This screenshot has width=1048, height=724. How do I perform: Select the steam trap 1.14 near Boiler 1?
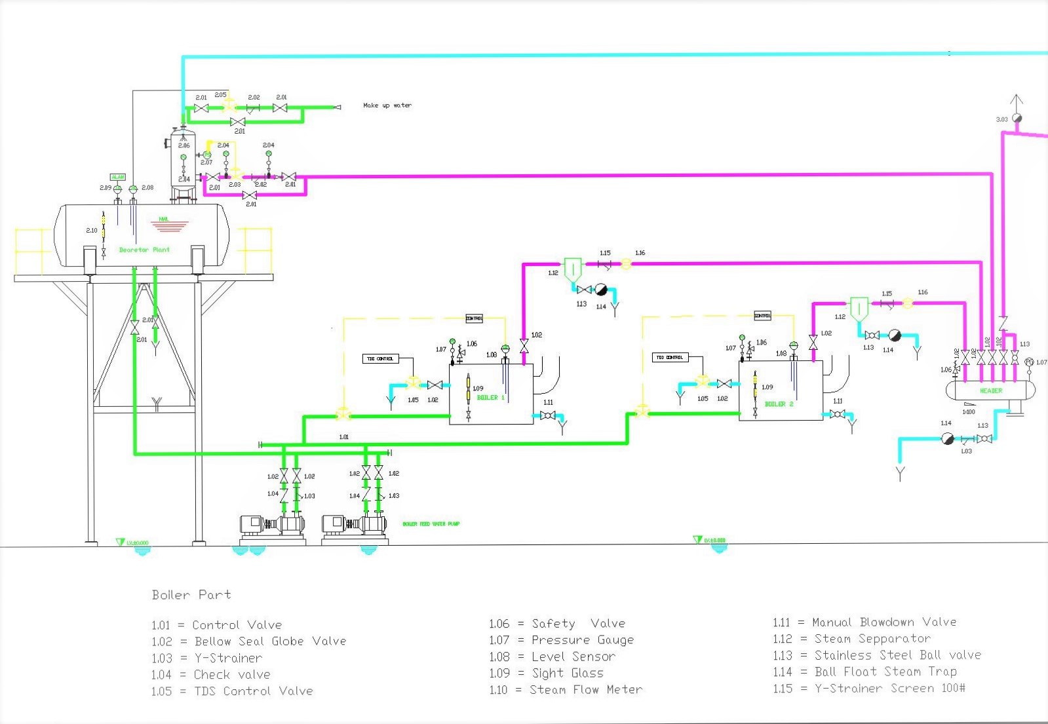coord(601,290)
